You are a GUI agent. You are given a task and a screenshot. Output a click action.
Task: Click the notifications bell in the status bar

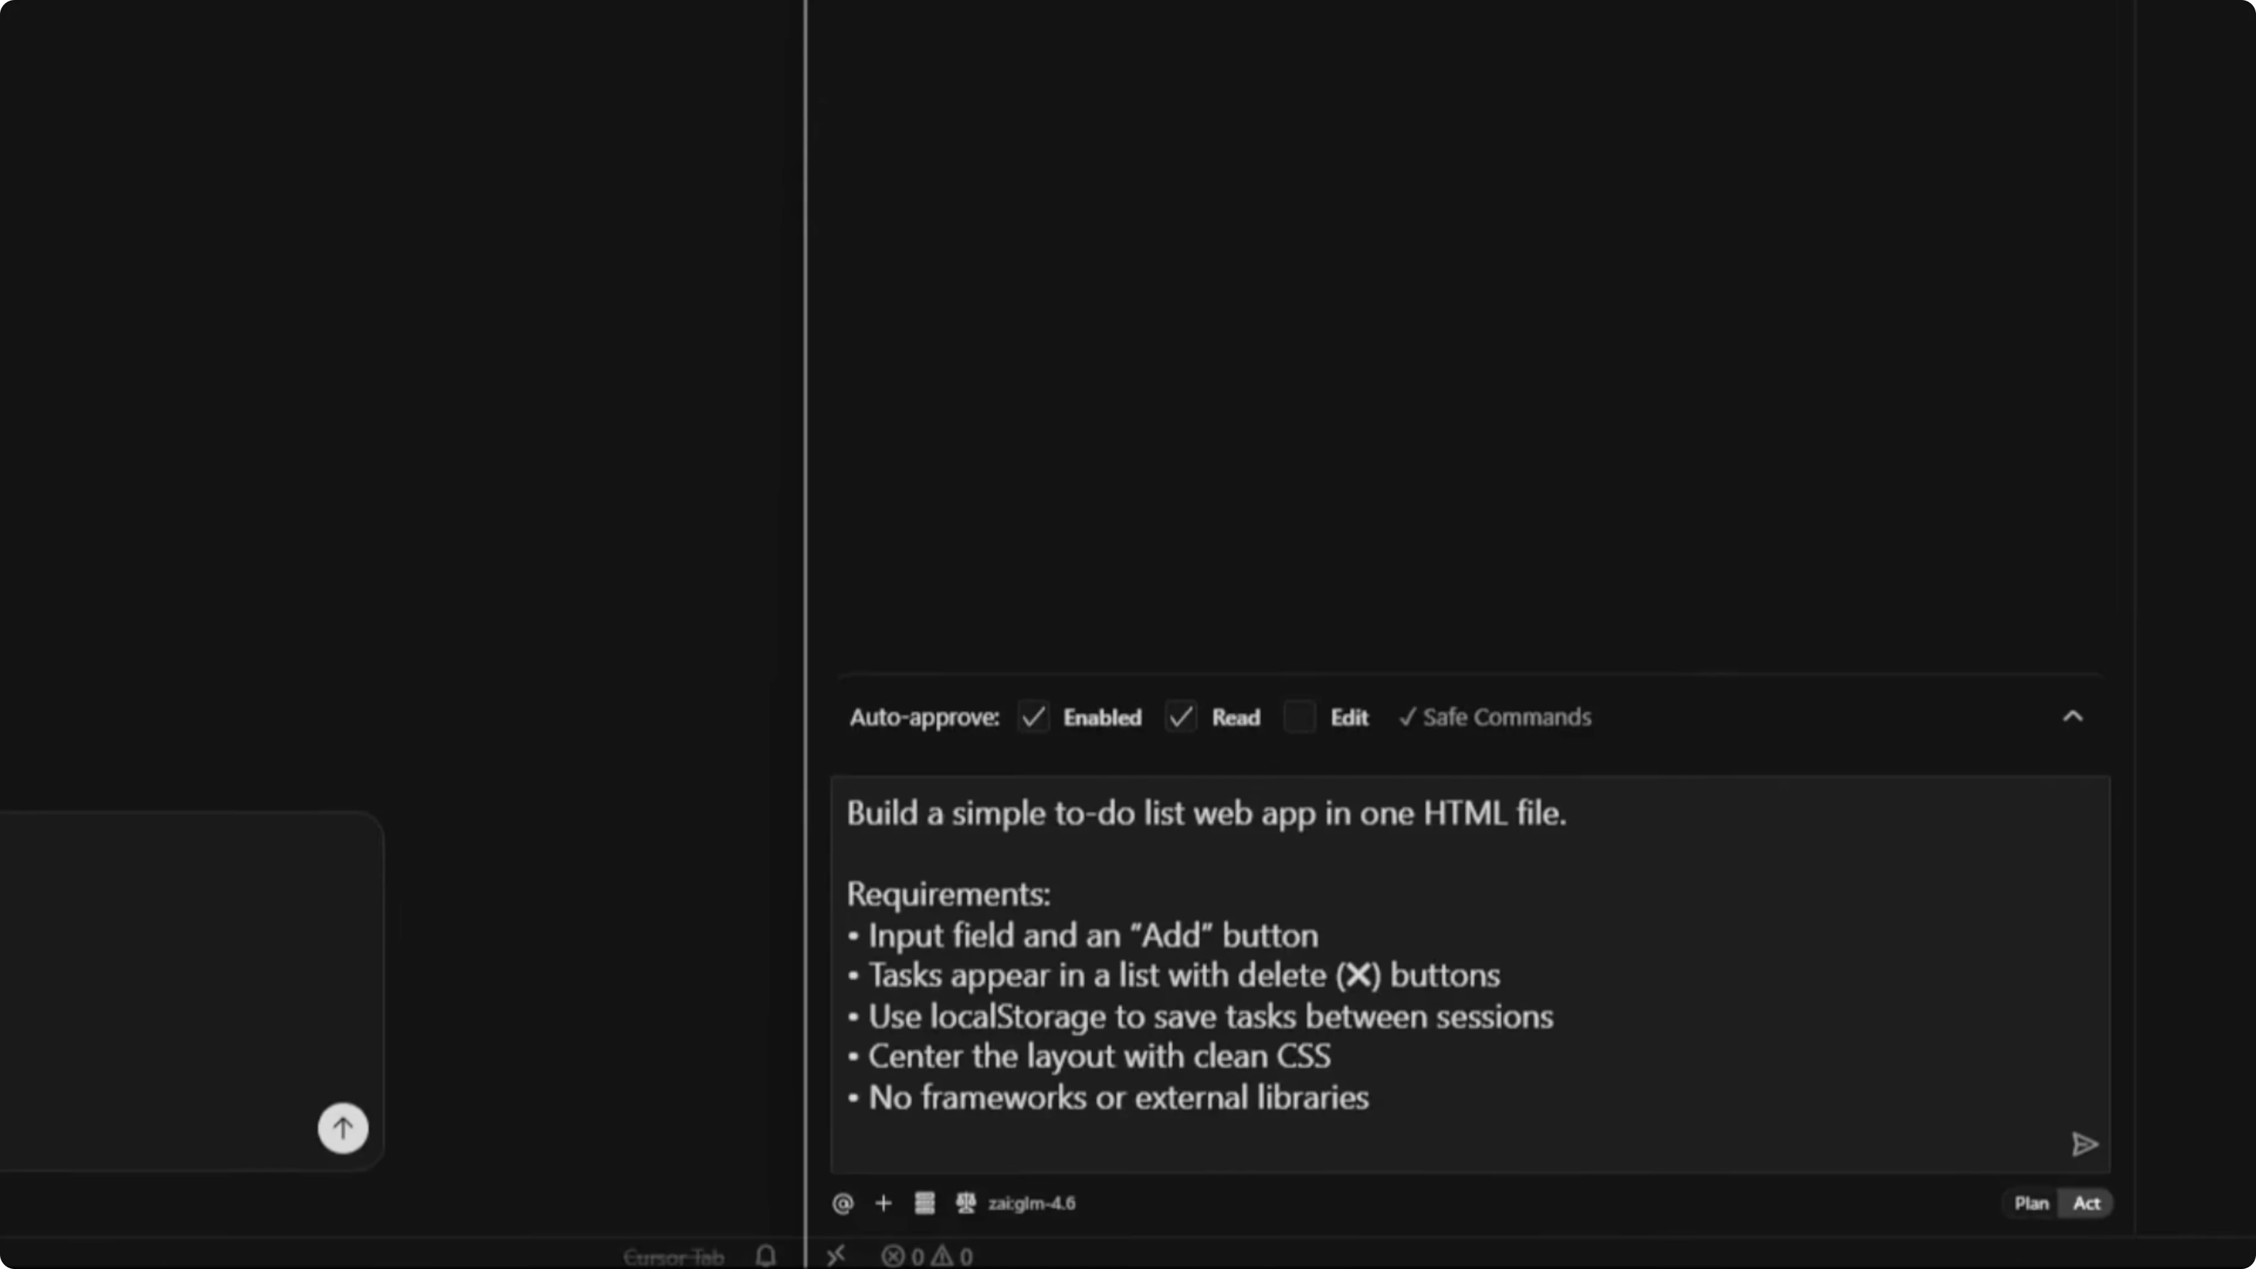point(766,1256)
